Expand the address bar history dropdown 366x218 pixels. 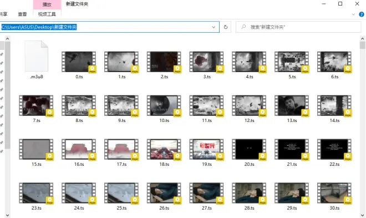213,27
